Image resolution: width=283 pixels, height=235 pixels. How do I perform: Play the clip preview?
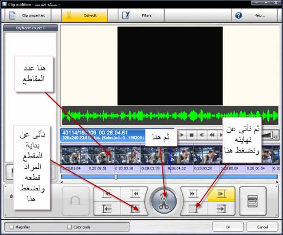click(x=182, y=135)
